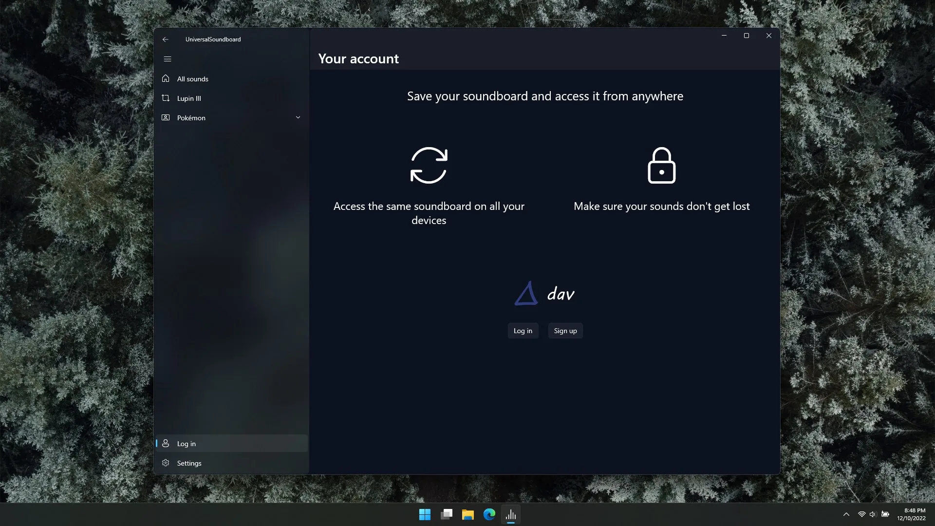Close the UniversalSoundboard window
The image size is (935, 526).
(x=769, y=36)
